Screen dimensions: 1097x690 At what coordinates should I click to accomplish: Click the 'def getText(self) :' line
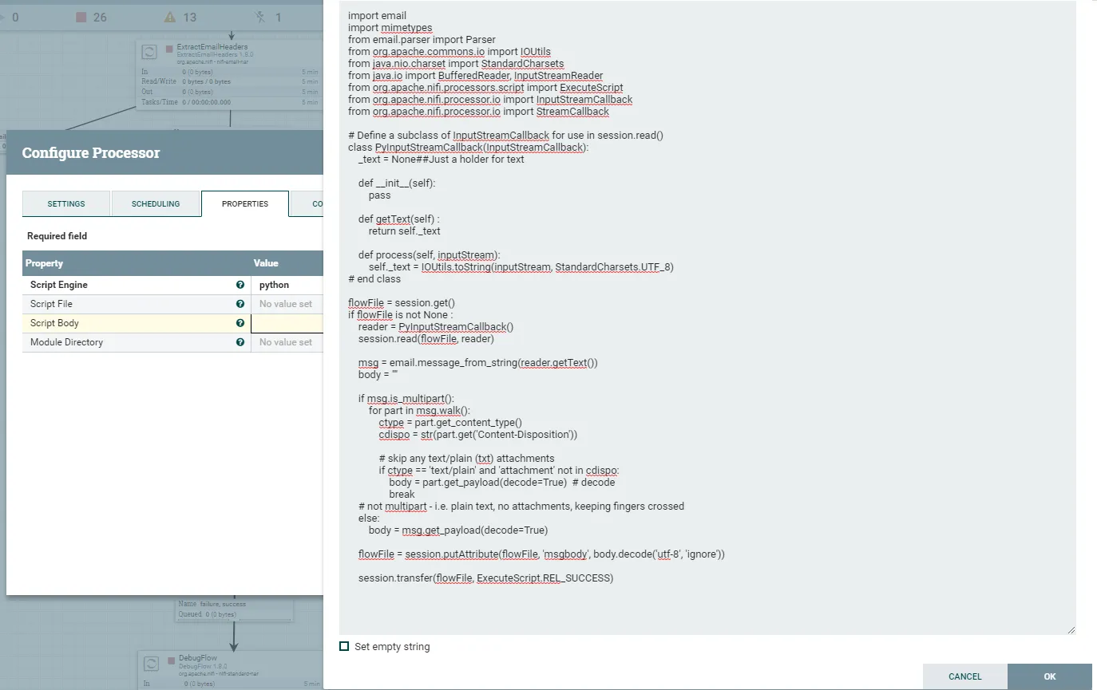(x=399, y=219)
